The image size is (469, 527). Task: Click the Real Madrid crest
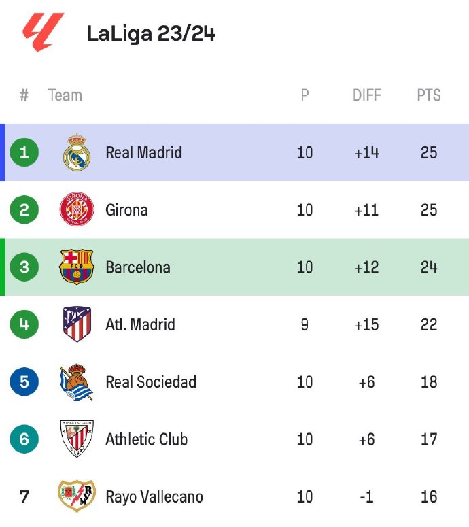(76, 152)
